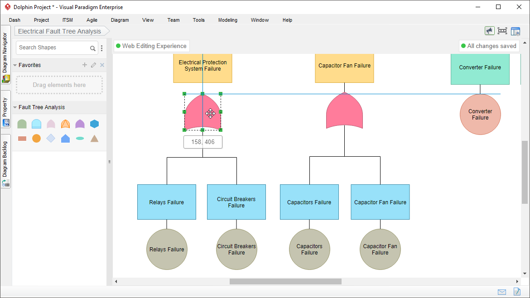Select the purple gate shape in palette
The width and height of the screenshot is (530, 298).
(80, 124)
